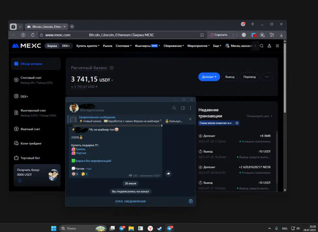Click the Перевод button

(x=250, y=77)
